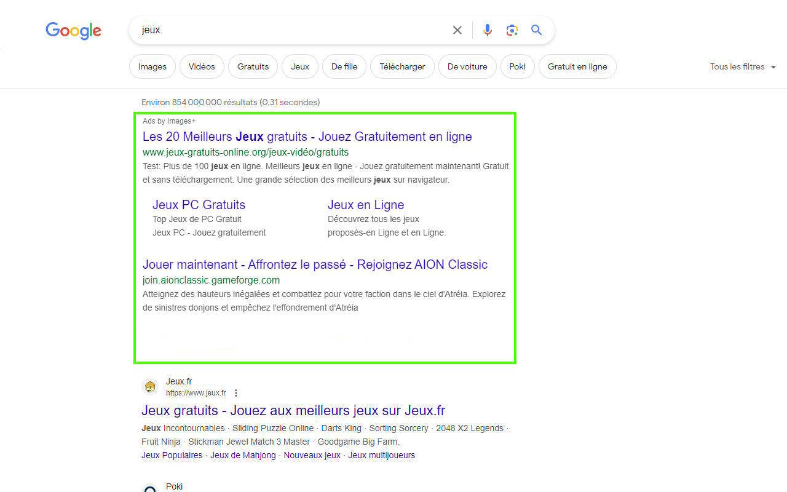Select the De fille filter chip
The image size is (787, 492).
pyautogui.click(x=344, y=66)
